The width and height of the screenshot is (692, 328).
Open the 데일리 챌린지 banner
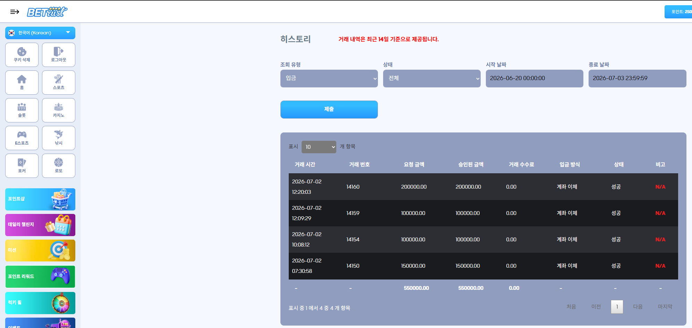click(x=40, y=225)
